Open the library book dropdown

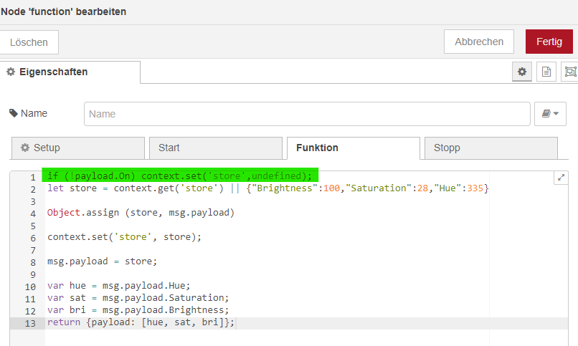[x=550, y=114]
